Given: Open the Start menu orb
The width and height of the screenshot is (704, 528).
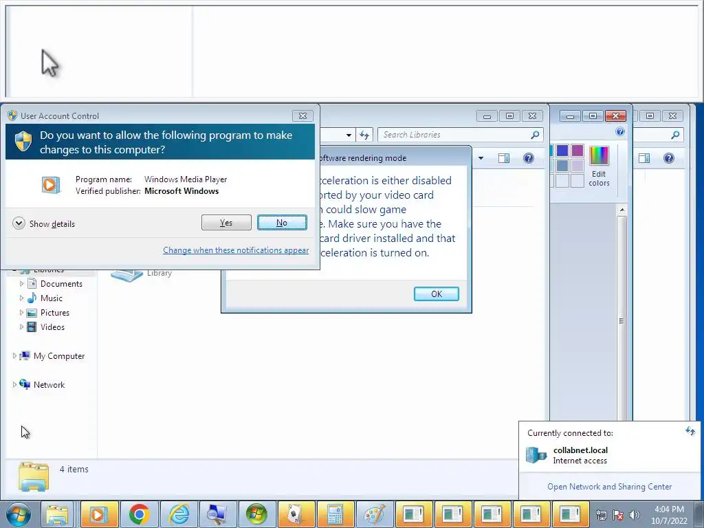Looking at the screenshot, I should pyautogui.click(x=18, y=514).
